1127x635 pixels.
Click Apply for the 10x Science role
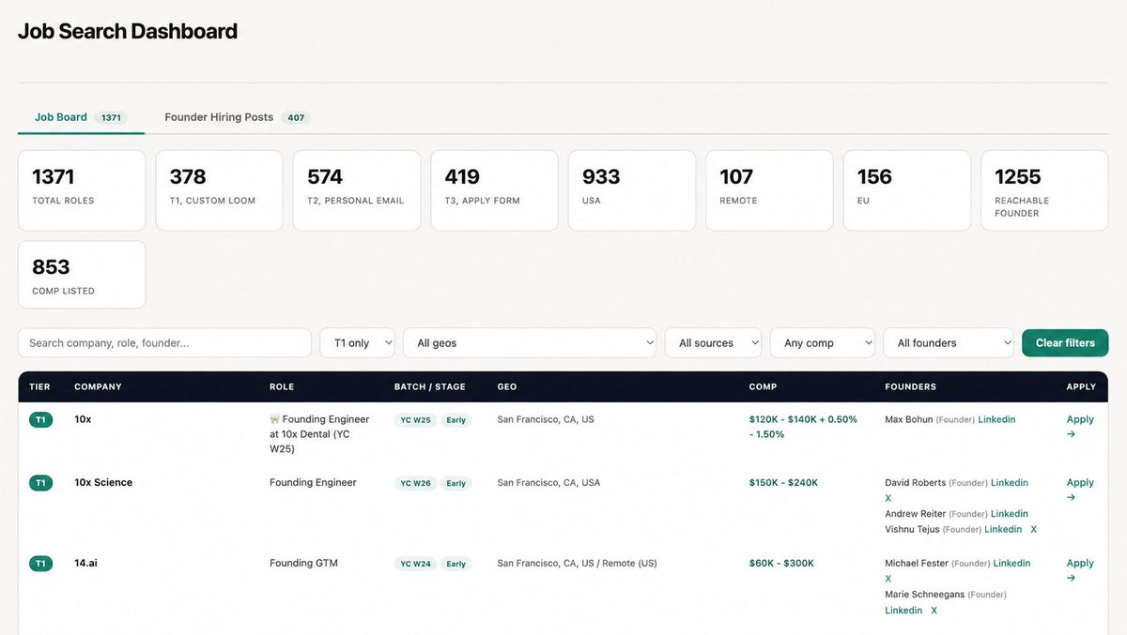tap(1080, 490)
